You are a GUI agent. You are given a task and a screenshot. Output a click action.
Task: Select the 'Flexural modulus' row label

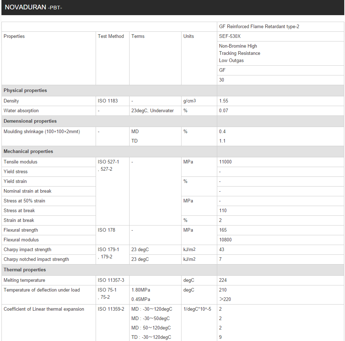point(21,240)
